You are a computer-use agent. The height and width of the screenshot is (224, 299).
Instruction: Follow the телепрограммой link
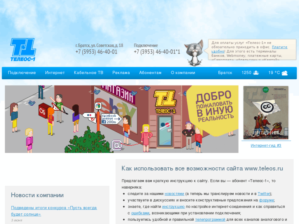[210, 219]
